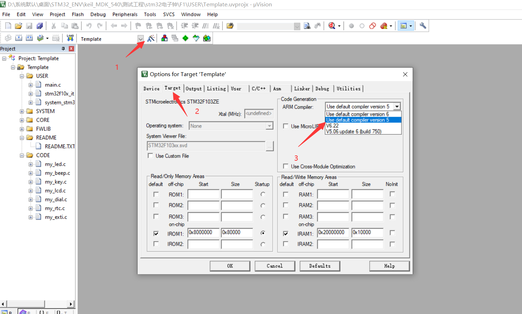Close the Options for Target dialog
The width and height of the screenshot is (522, 314).
[x=405, y=74]
